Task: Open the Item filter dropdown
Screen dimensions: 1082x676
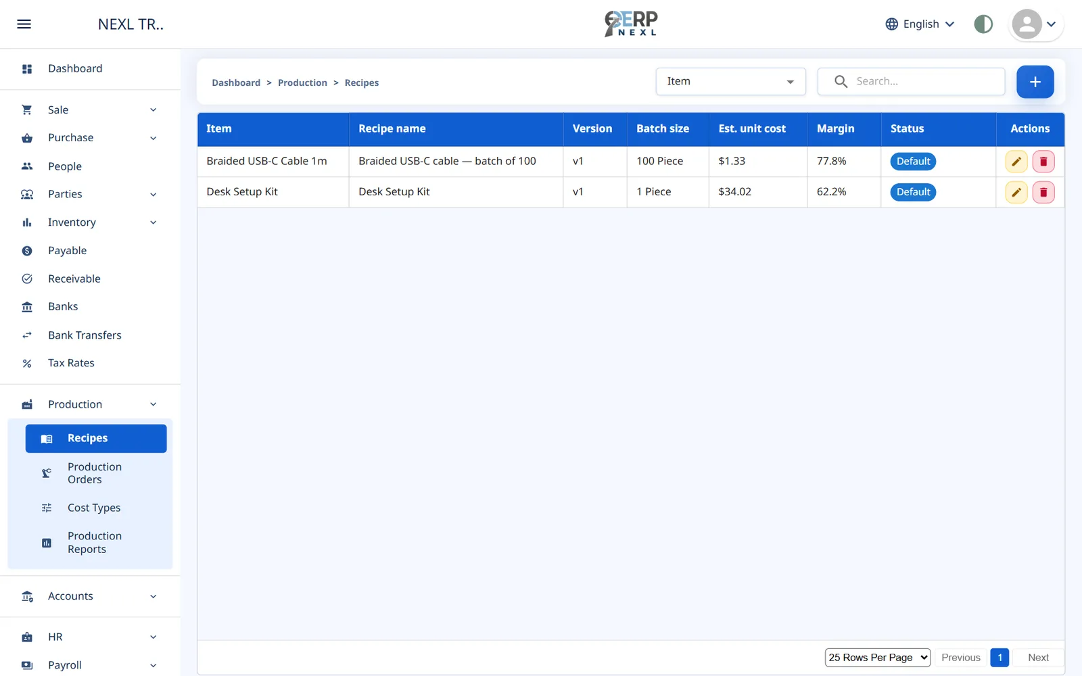Action: (x=730, y=81)
